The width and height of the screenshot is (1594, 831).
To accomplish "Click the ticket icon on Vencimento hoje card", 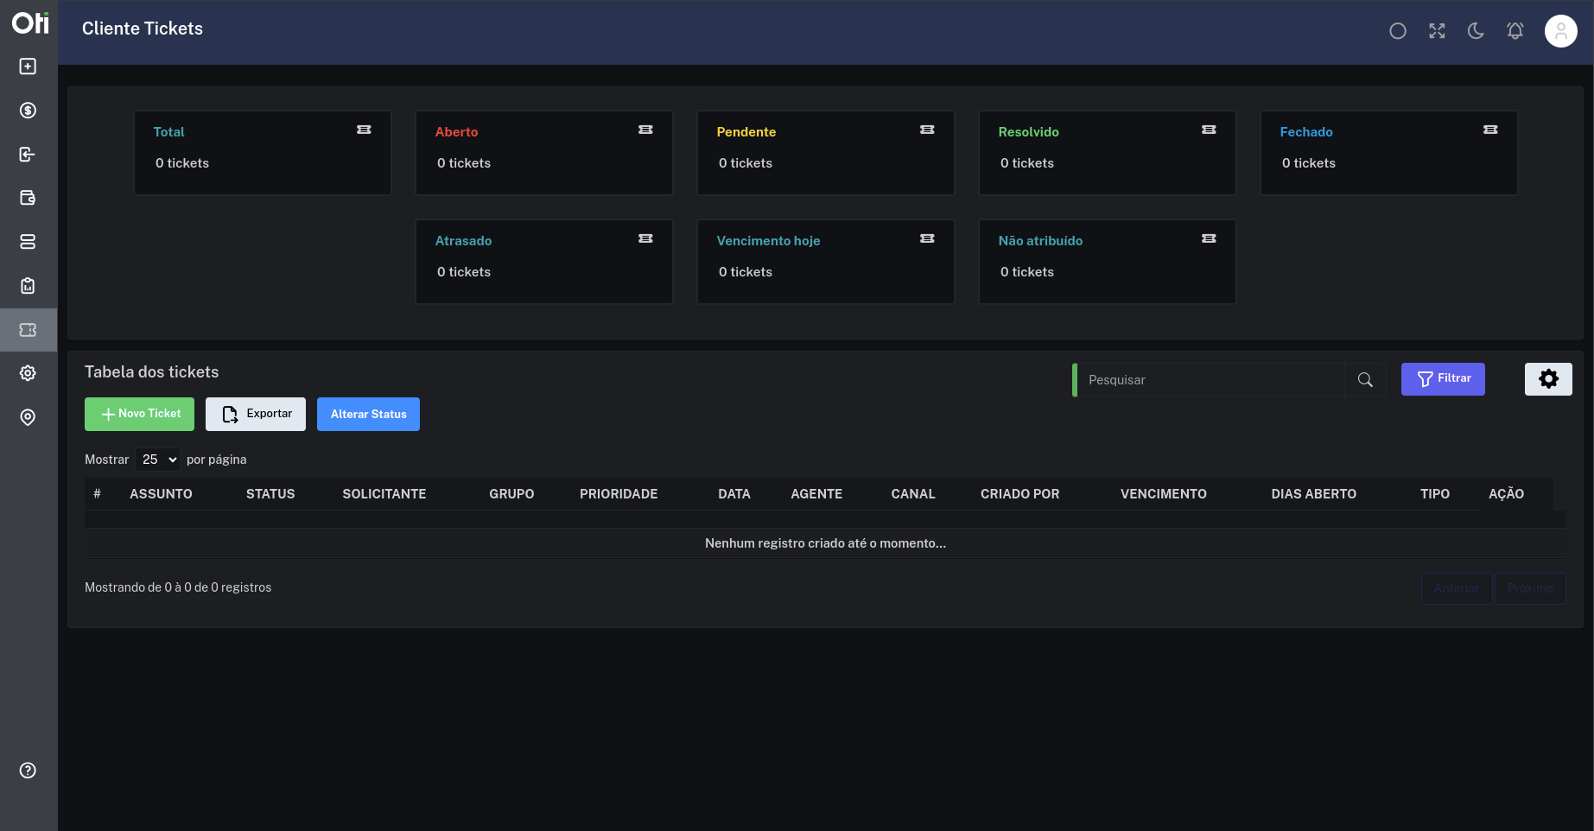I will [927, 238].
